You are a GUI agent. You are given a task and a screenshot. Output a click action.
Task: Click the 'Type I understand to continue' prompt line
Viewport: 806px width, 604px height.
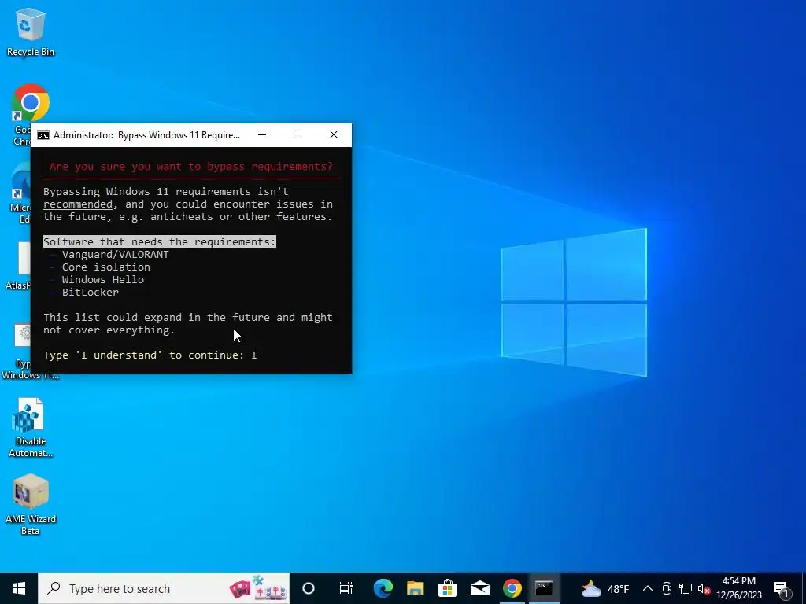[150, 355]
